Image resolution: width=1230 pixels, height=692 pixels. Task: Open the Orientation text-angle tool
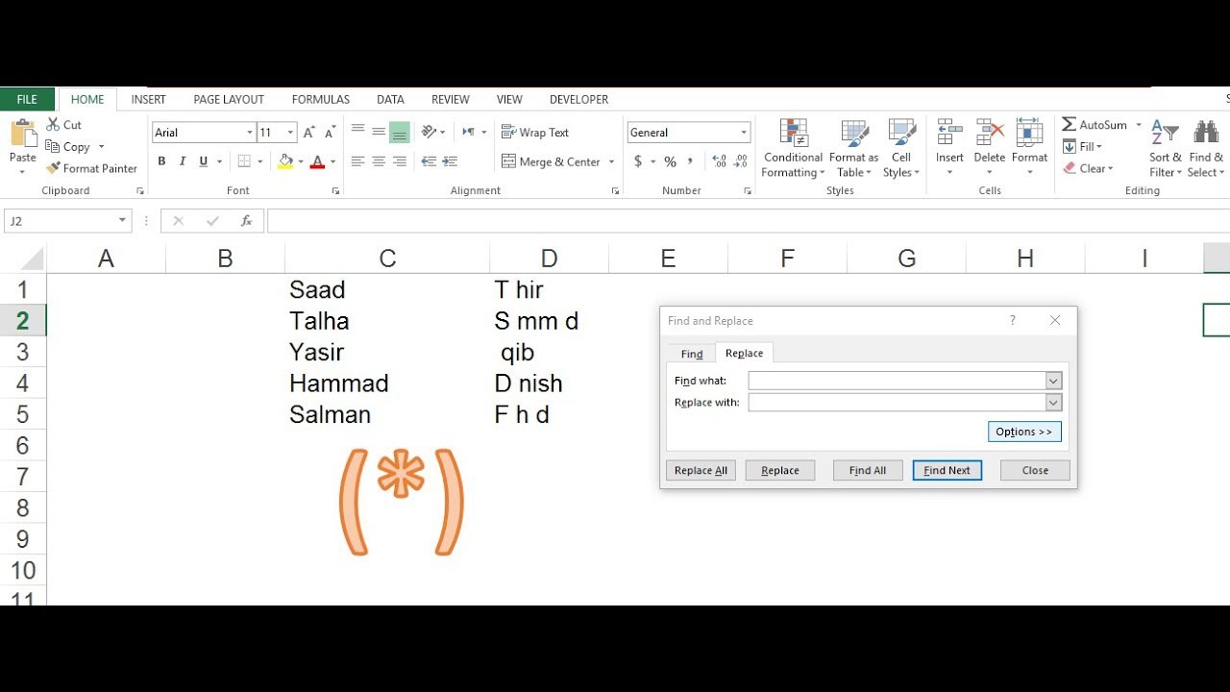click(x=429, y=132)
